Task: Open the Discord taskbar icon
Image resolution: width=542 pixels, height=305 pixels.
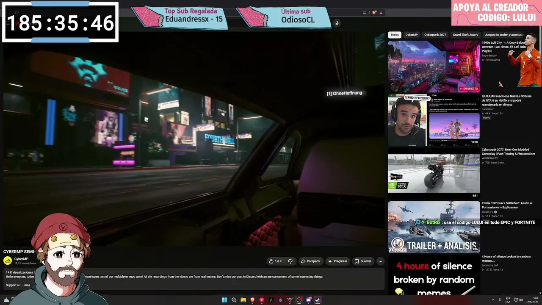Action: [x=308, y=300]
